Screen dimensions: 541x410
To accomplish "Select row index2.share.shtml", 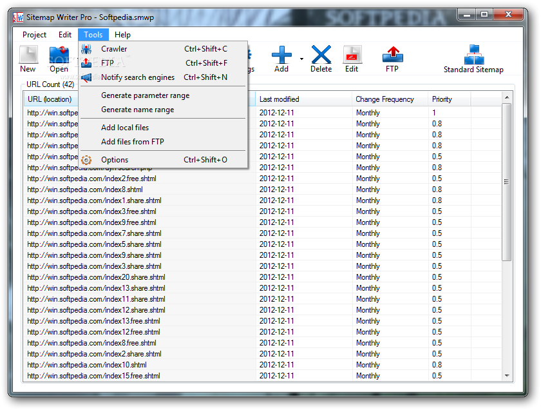I will pyautogui.click(x=262, y=354).
